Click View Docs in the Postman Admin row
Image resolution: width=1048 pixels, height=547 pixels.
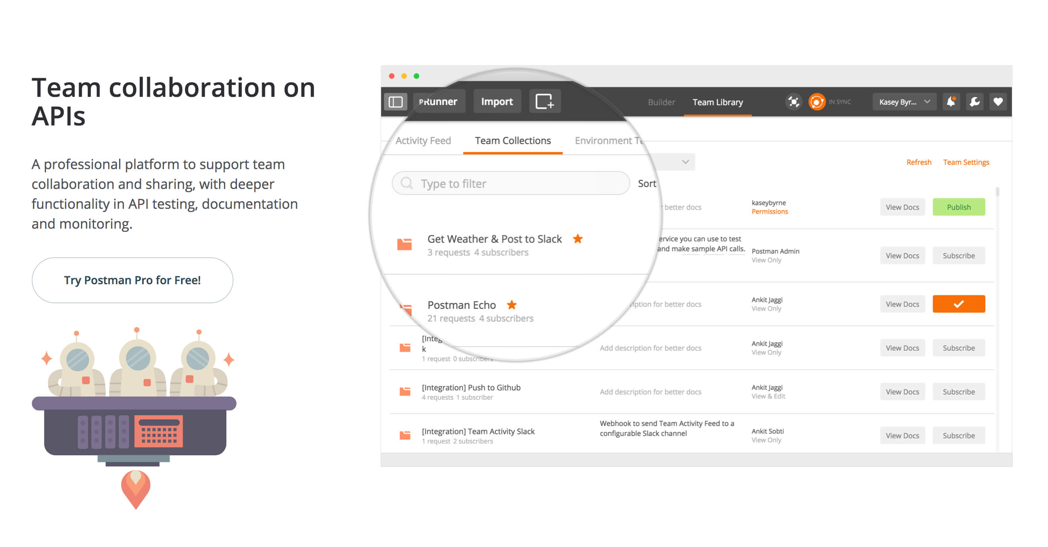902,255
